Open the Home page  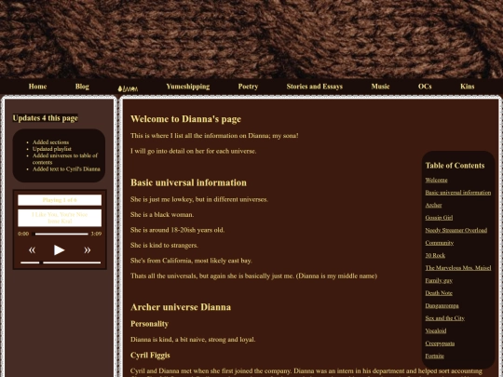coord(37,87)
